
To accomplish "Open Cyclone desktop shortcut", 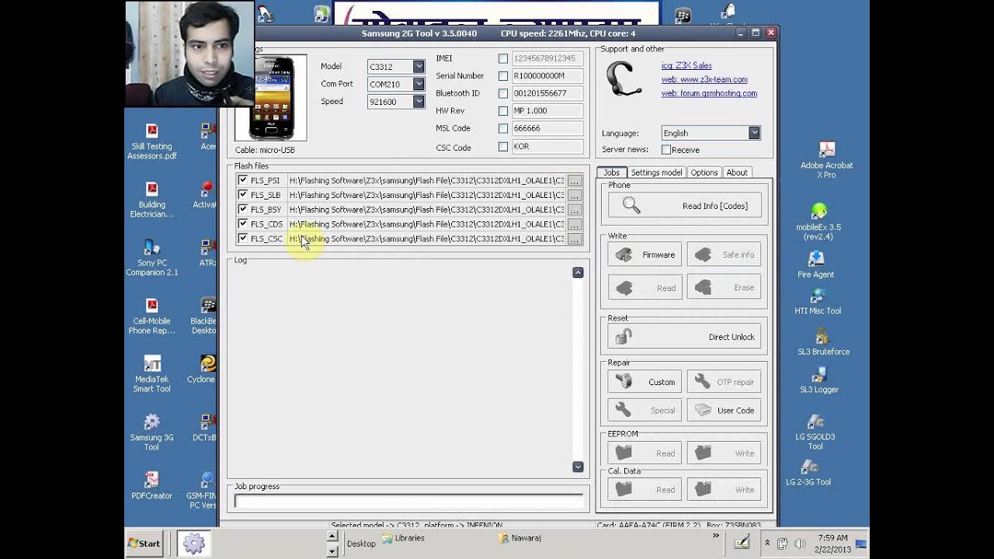I will coord(203,370).
